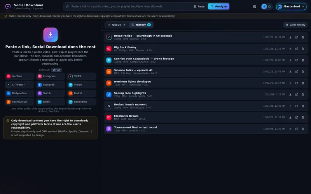Click the user avatar S badge

[264, 7]
